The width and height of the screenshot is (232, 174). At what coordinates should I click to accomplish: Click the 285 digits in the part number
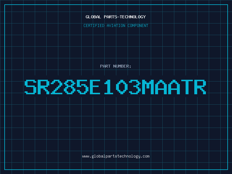pyautogui.click(x=70, y=87)
